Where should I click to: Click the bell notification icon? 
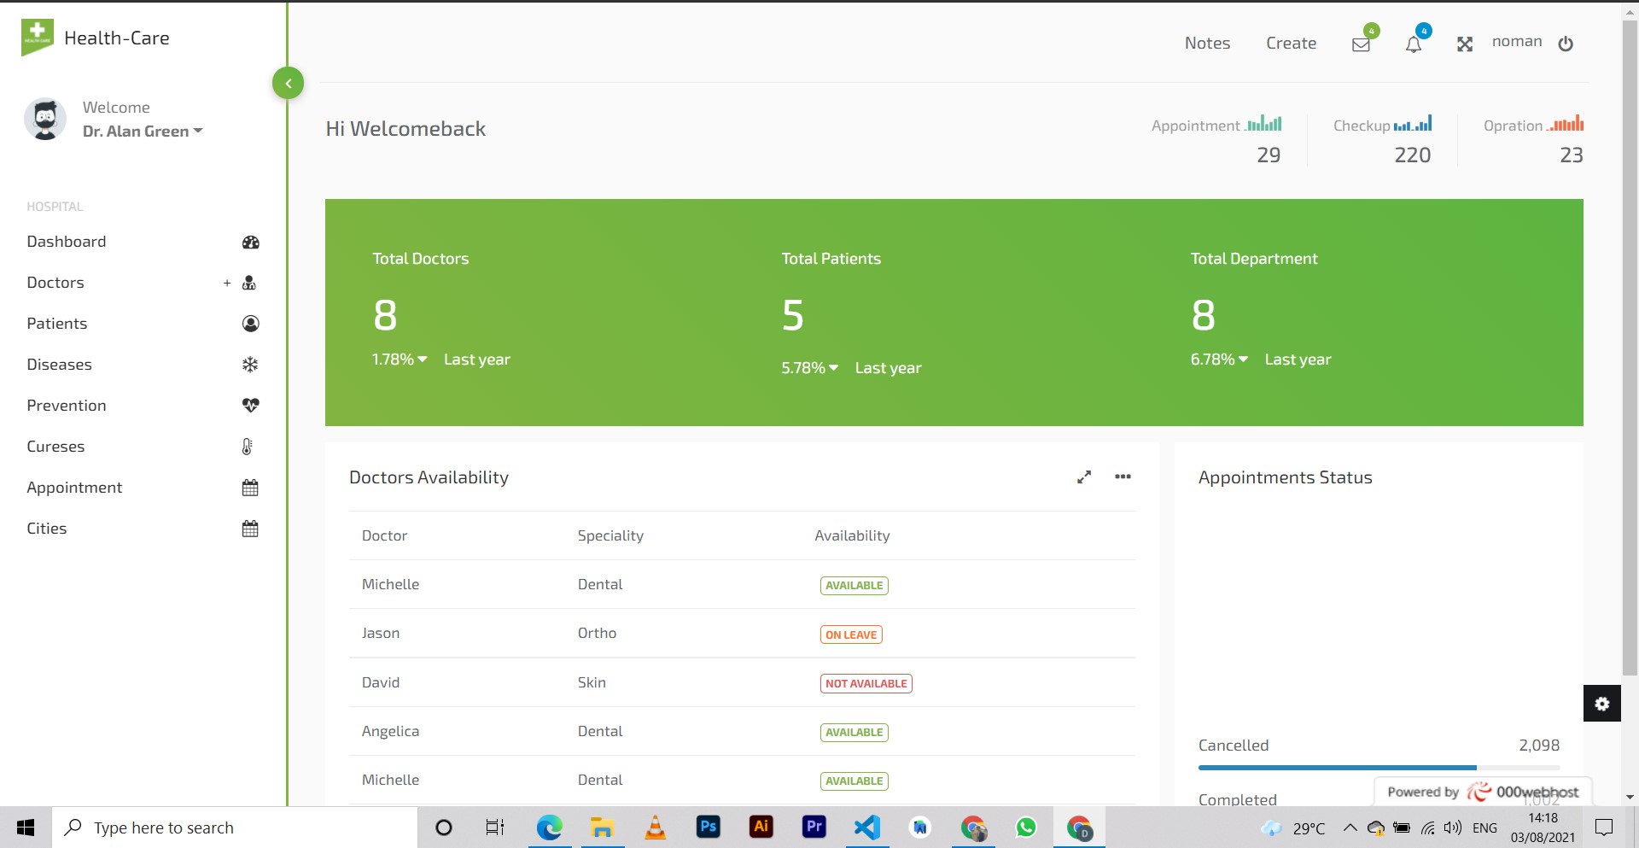[1414, 44]
